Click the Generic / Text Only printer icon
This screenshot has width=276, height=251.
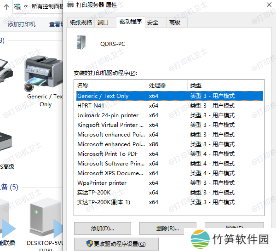[x=43, y=72]
